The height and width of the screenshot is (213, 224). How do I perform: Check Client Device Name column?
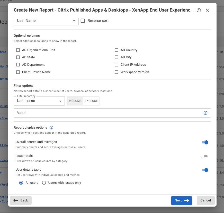18,72
